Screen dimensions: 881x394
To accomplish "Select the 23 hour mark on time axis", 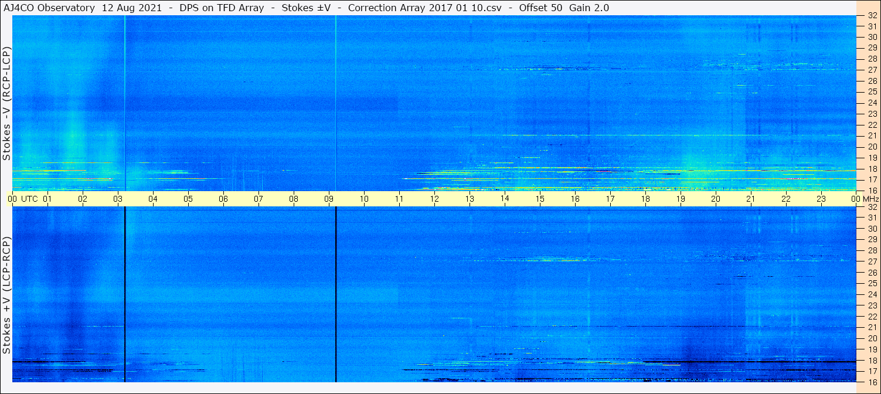I will click(x=821, y=199).
